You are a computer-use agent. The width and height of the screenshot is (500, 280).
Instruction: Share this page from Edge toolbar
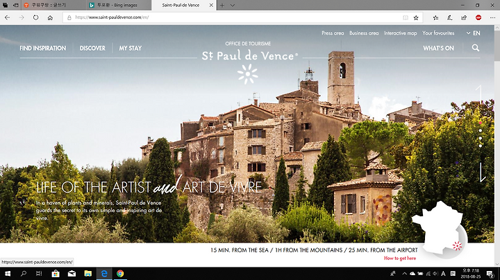point(464,17)
